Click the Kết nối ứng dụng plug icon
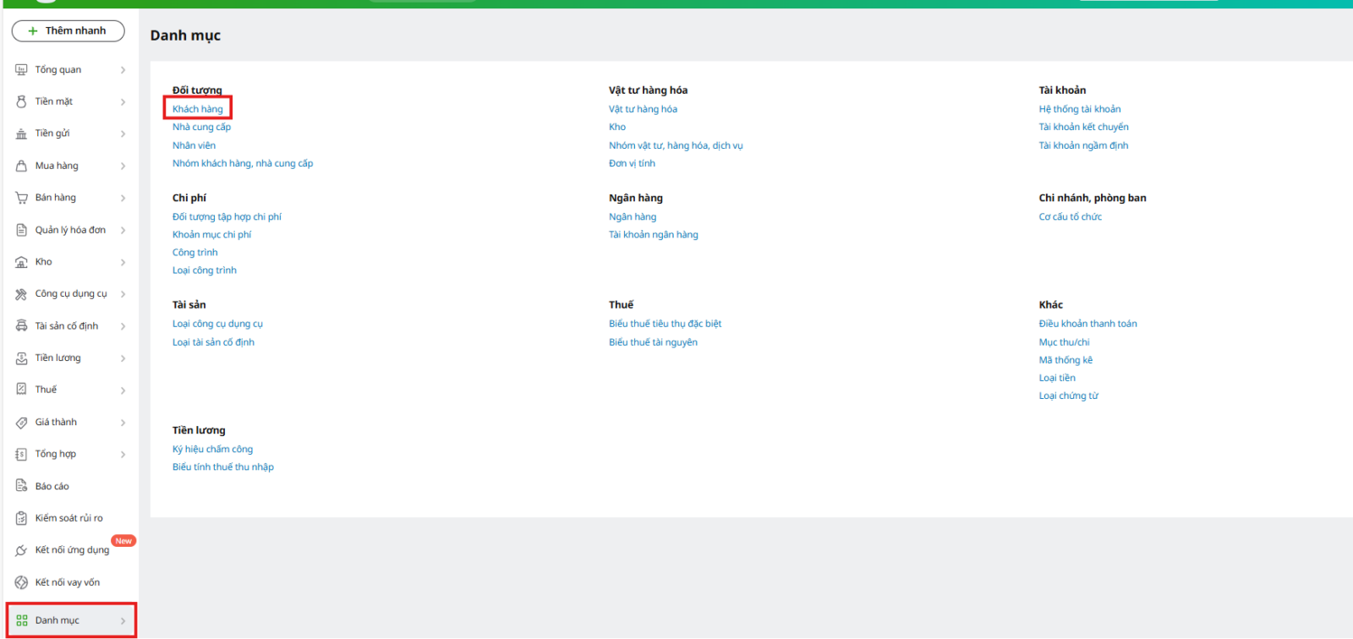The height and width of the screenshot is (639, 1353). 21,550
